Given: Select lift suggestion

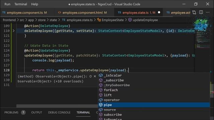Looking at the screenshot, I should (x=154, y=95).
